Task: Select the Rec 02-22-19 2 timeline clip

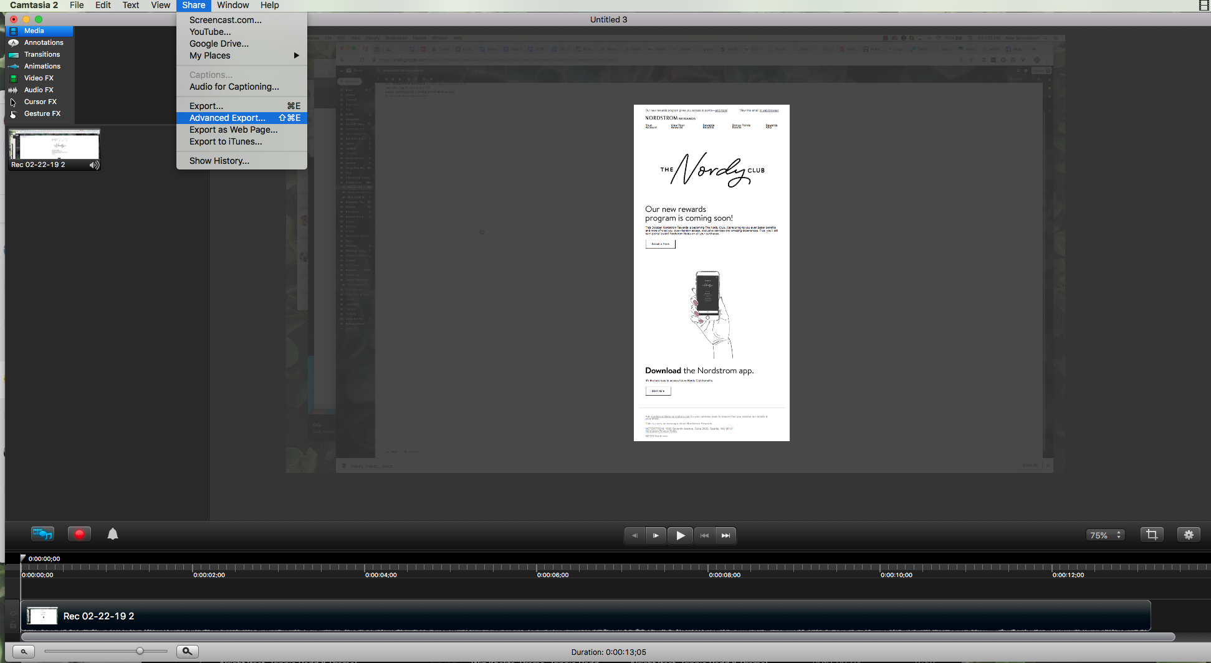Action: (586, 616)
